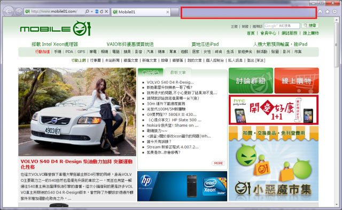Viewport: 342px width, 210px height.
Task: Refresh the page with the reload icon
Action: tap(102, 12)
